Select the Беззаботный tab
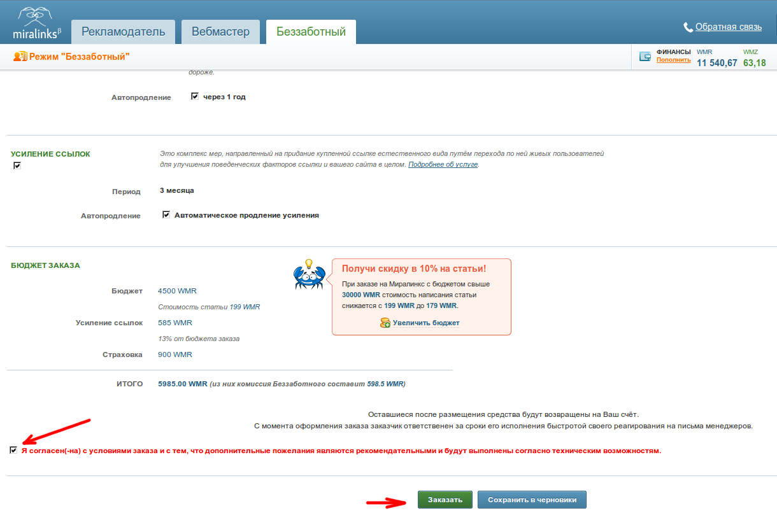Screen dimensions: 777x527 (311, 32)
